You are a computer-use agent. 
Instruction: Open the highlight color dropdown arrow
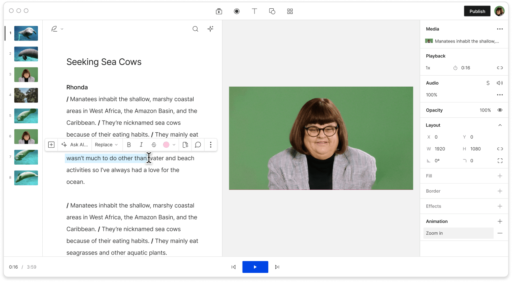[174, 145]
